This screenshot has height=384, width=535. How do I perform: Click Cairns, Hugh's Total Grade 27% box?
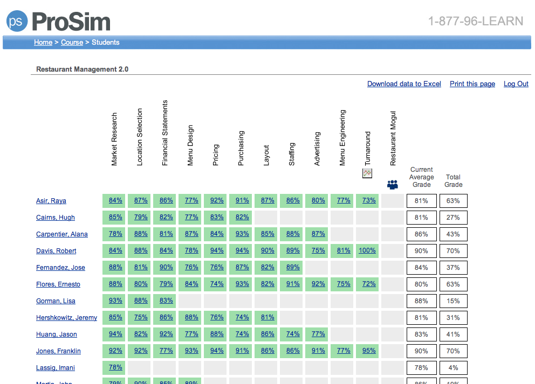tap(453, 218)
